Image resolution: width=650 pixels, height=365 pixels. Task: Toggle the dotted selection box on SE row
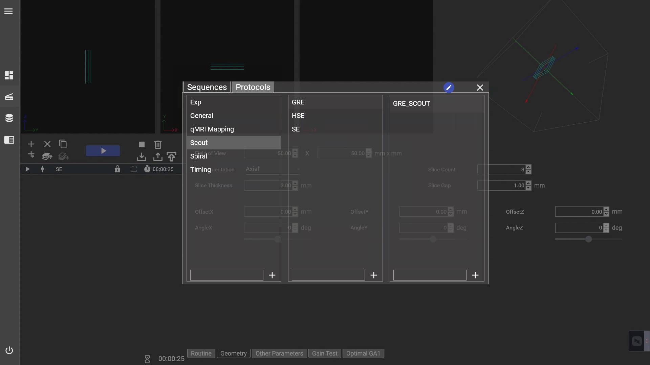click(134, 169)
